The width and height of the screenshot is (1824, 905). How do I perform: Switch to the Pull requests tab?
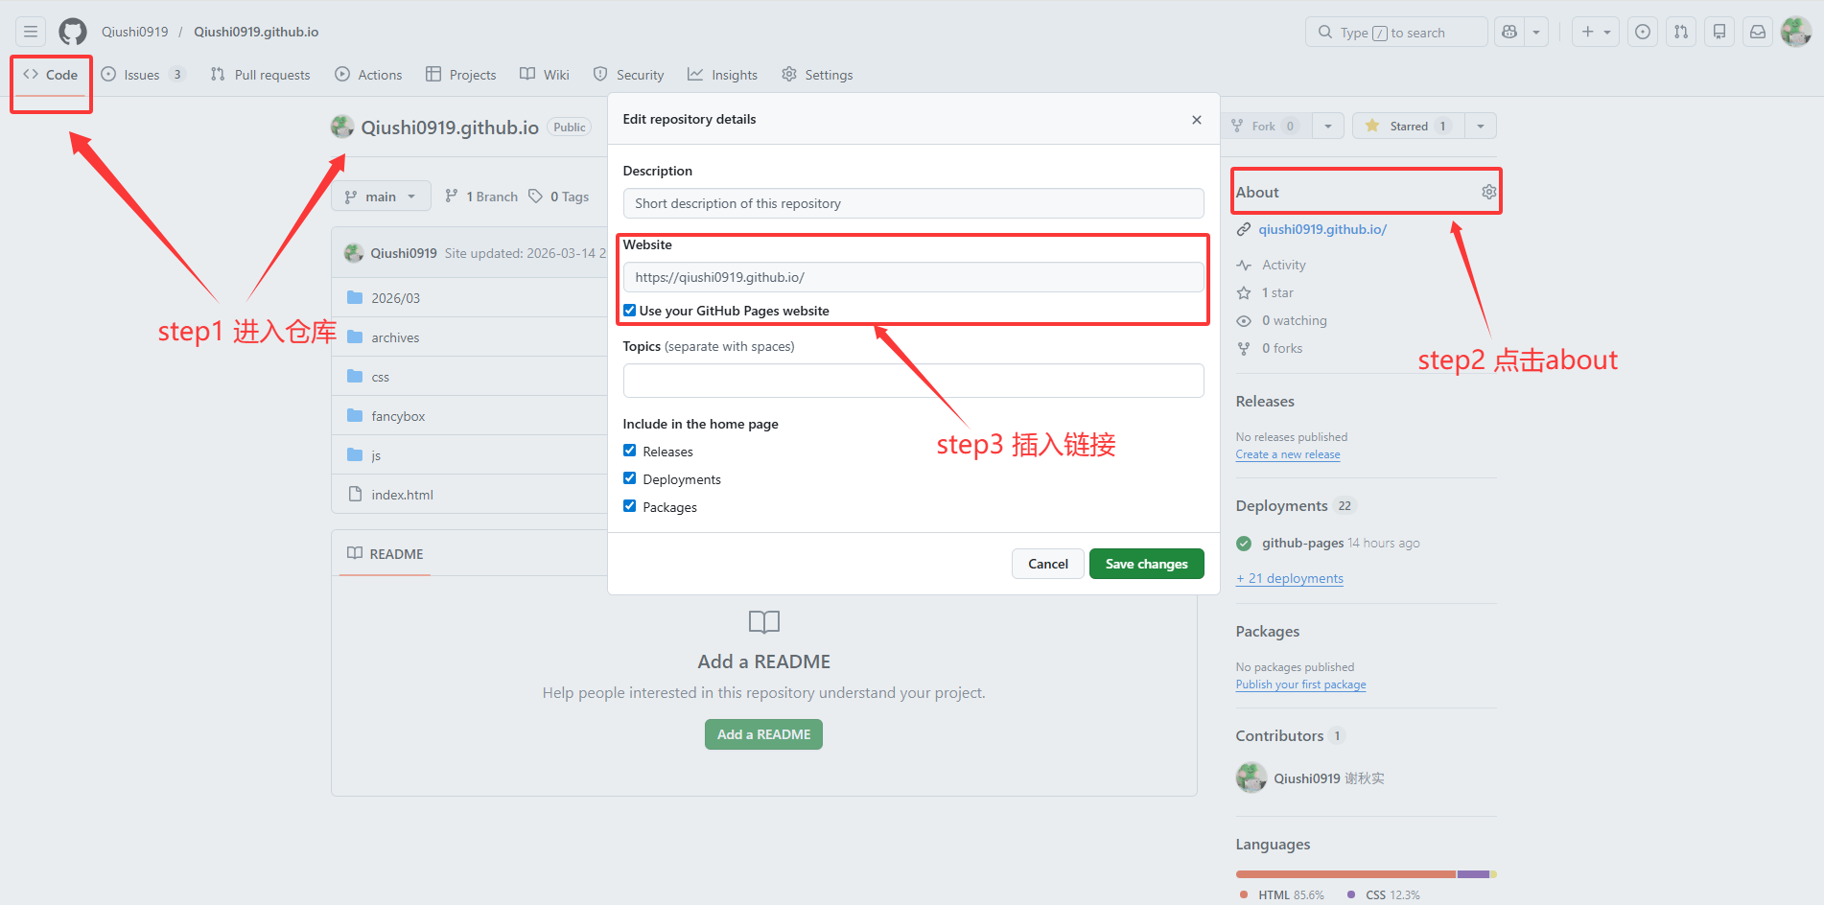click(x=261, y=75)
